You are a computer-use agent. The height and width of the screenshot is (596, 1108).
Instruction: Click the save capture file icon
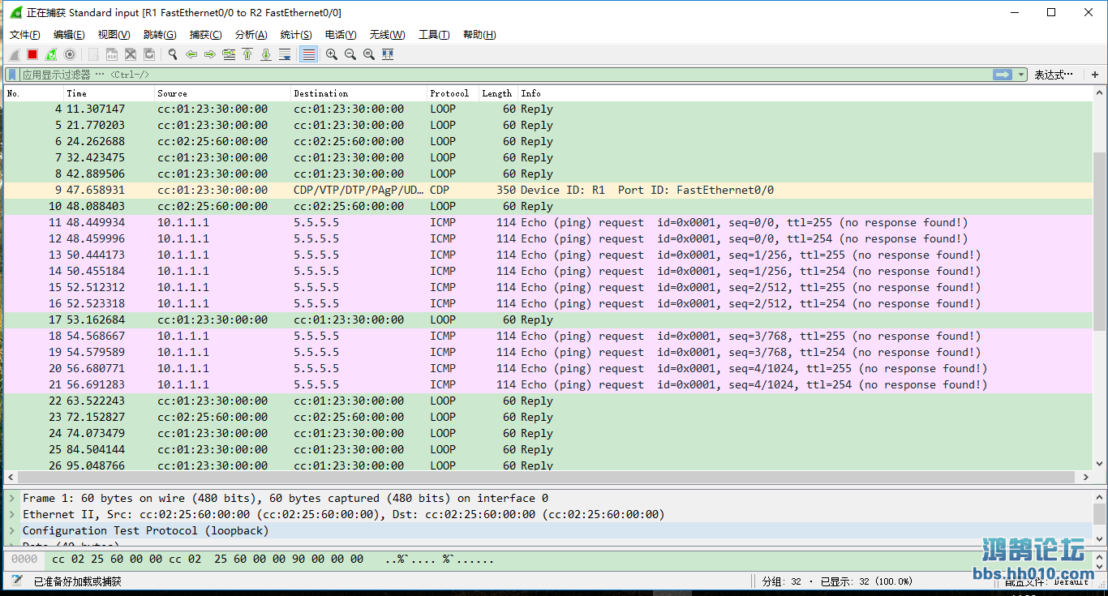click(112, 54)
